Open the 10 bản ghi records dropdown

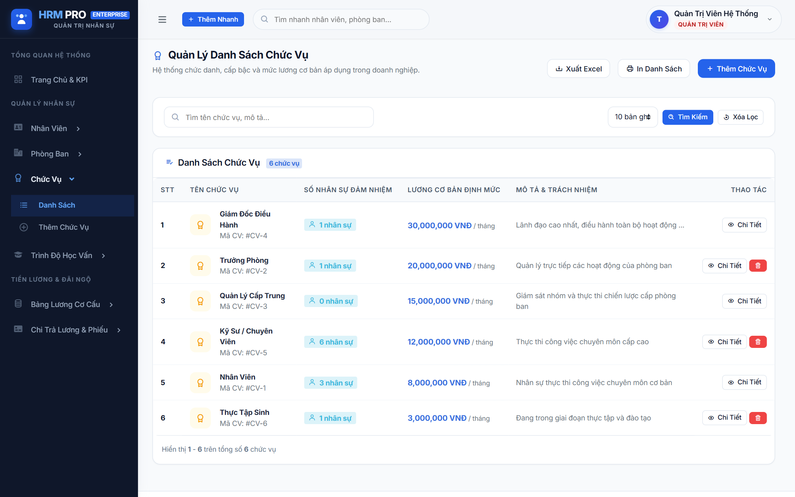[x=633, y=117]
